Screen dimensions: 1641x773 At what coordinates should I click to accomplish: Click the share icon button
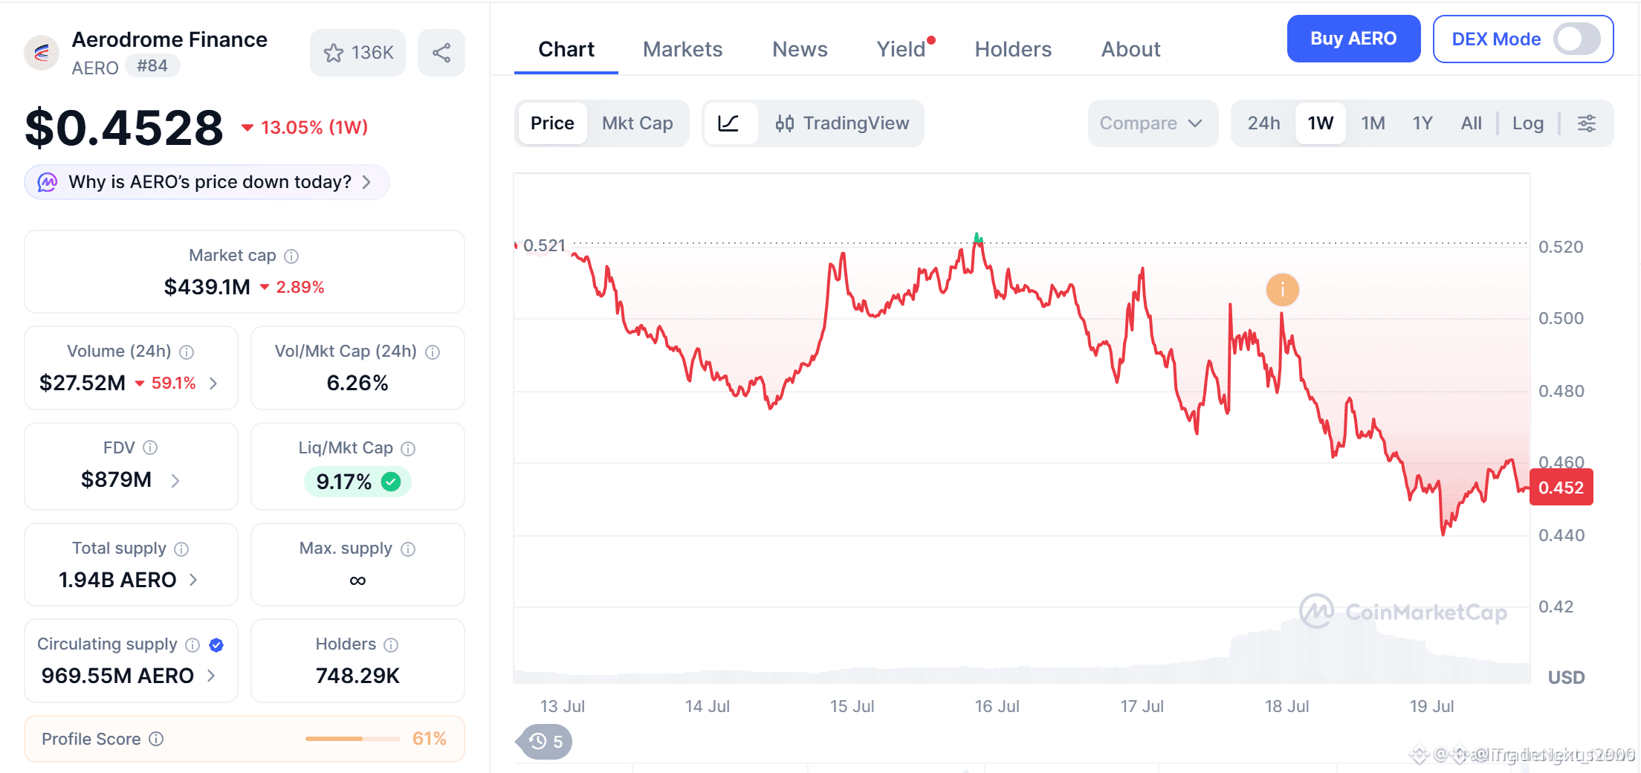click(441, 53)
